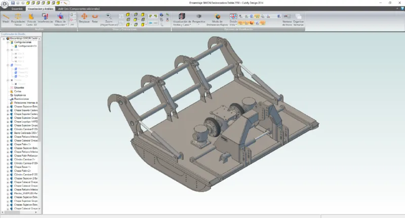
Task: Open Add-Ons (Componentes adicionales) tab
Action: (78, 9)
